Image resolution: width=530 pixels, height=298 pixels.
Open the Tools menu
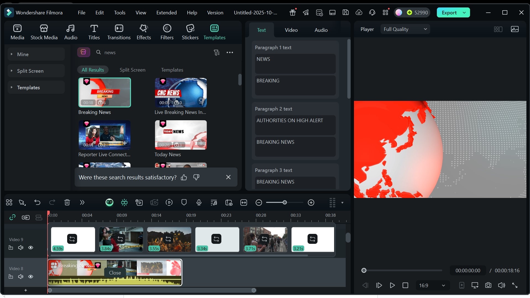click(120, 12)
